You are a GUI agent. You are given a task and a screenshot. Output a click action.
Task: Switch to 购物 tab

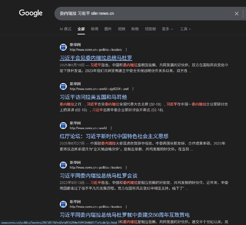[x=135, y=29]
